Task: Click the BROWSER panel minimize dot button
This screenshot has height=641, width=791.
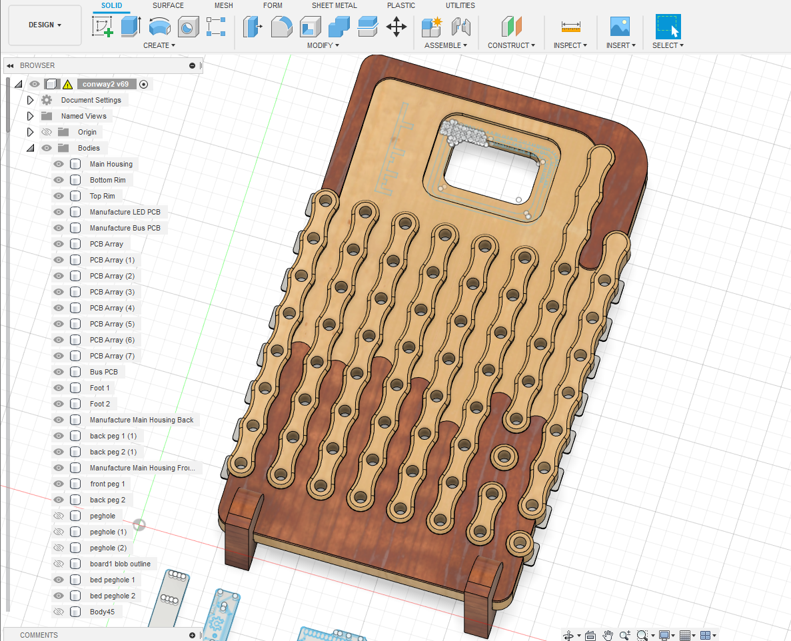Action: (192, 65)
